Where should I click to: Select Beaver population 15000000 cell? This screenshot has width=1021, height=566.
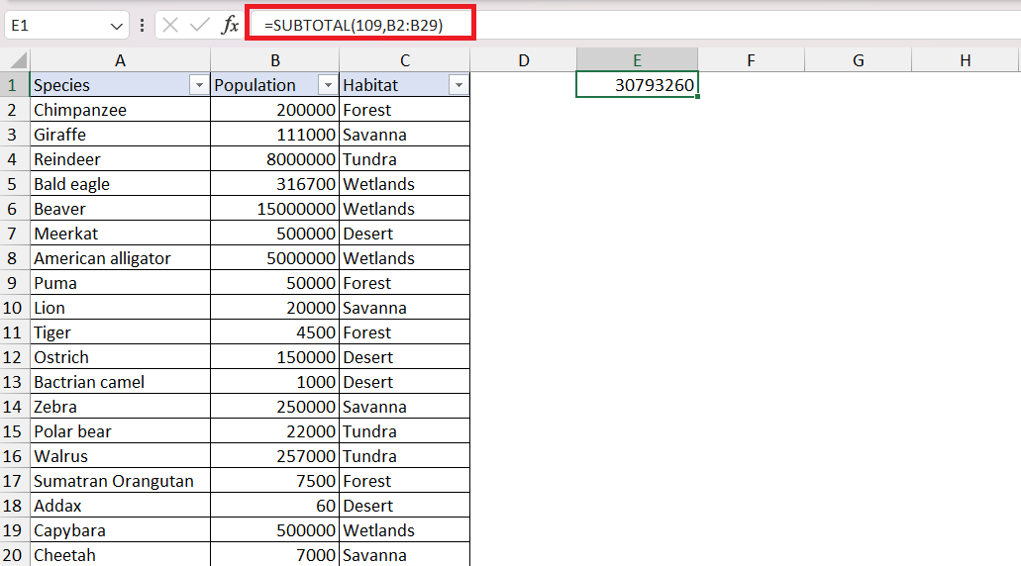[x=274, y=209]
